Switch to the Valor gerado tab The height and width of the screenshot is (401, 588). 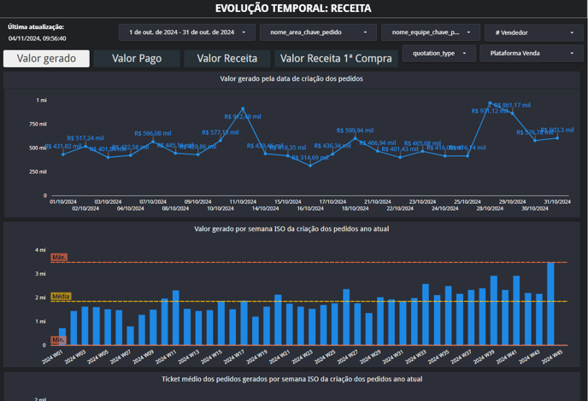click(46, 59)
